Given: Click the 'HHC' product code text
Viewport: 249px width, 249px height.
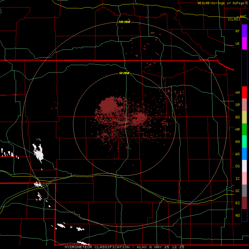Looking at the screenshot, I should pos(243,17).
